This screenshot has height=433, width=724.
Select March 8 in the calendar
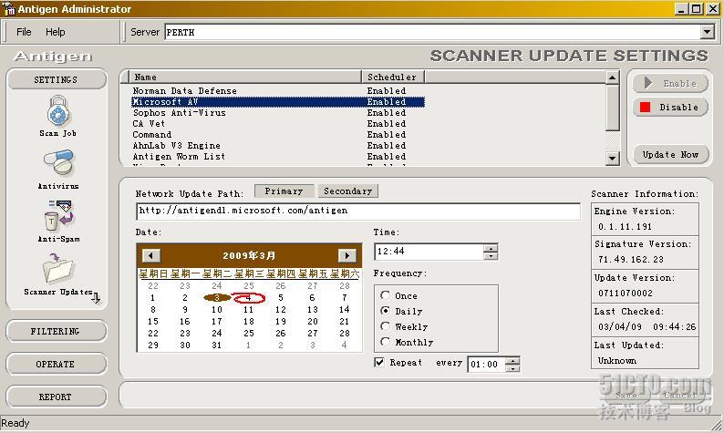(153, 310)
